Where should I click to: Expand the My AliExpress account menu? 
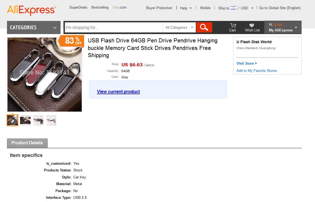click(x=283, y=27)
